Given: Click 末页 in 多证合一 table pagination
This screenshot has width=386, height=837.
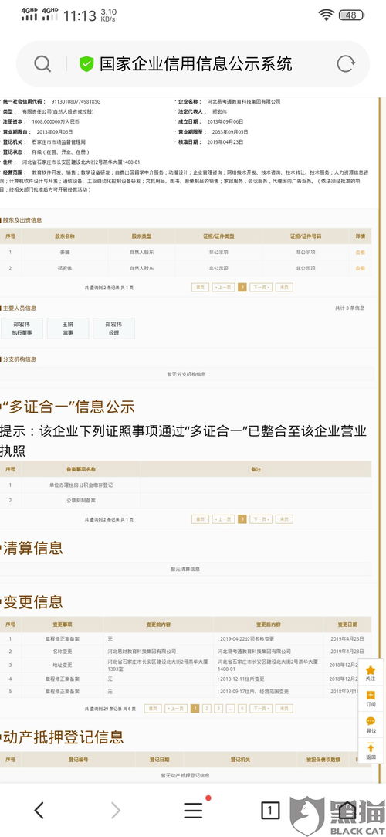Looking at the screenshot, I should click(284, 519).
